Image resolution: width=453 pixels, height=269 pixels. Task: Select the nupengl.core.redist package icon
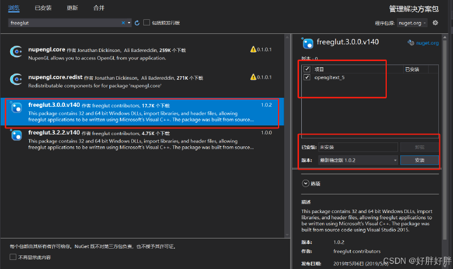tap(16, 79)
